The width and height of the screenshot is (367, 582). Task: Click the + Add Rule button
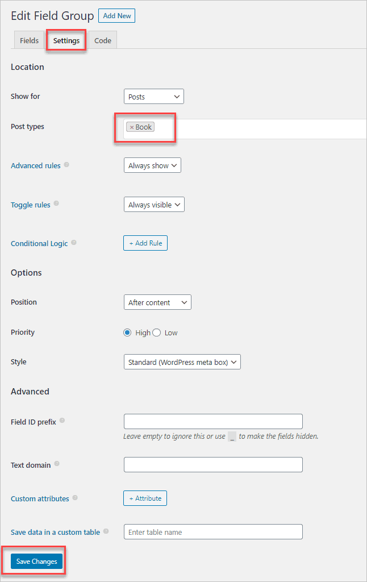(145, 243)
